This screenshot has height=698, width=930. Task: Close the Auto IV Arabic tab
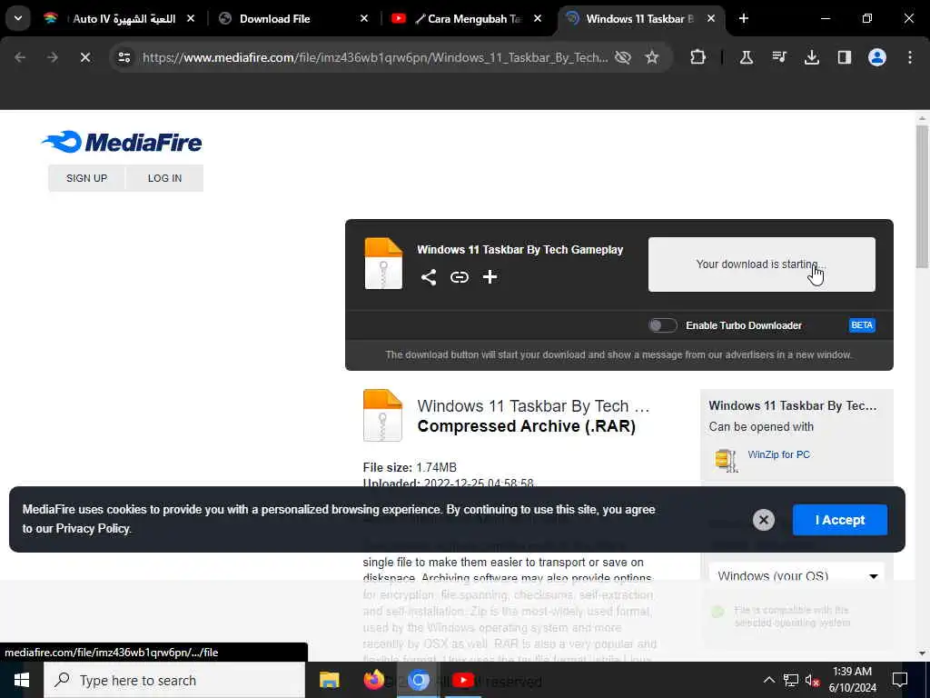[191, 18]
